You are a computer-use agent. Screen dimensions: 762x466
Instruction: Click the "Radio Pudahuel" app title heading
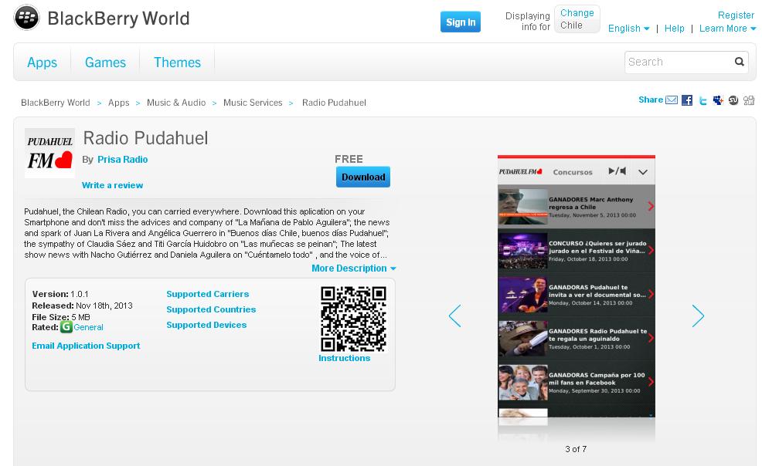click(146, 138)
